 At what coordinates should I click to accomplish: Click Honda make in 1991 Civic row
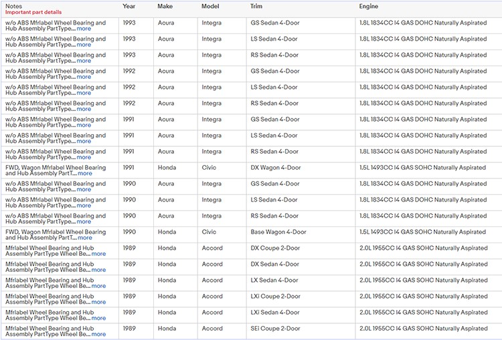(167, 168)
